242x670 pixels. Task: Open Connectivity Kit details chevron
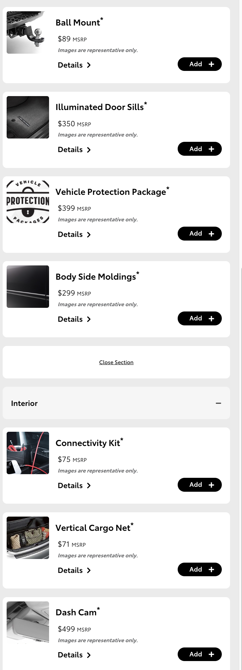click(x=89, y=486)
